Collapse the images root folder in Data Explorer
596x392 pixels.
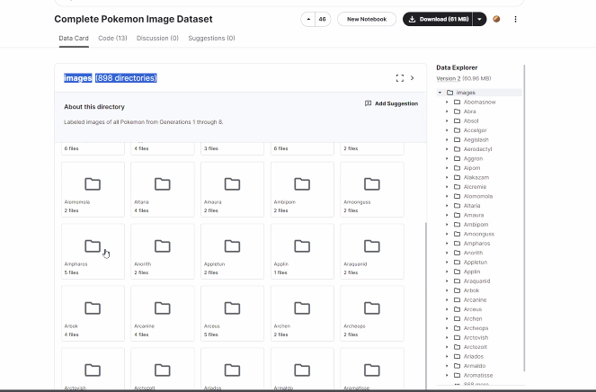tap(440, 93)
